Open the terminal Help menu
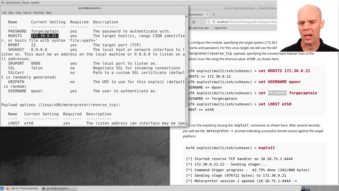 (x=48, y=13)
